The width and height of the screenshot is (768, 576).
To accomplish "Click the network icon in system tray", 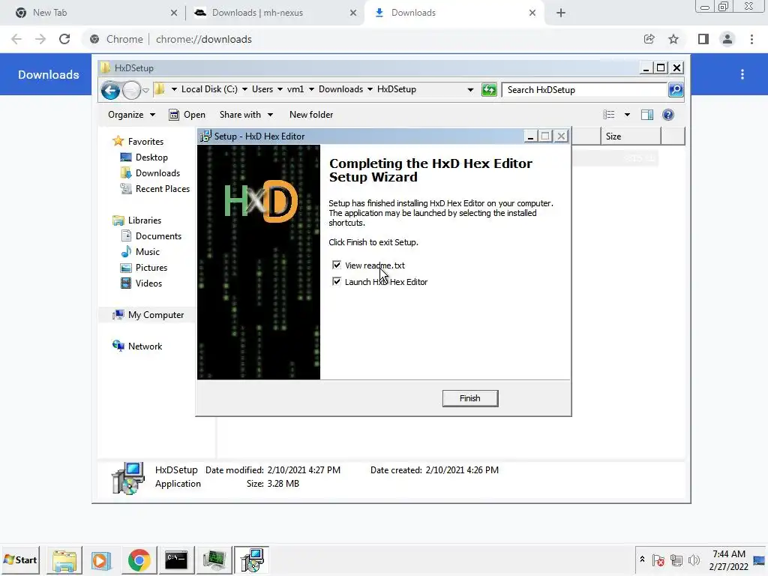I will pyautogui.click(x=676, y=559).
